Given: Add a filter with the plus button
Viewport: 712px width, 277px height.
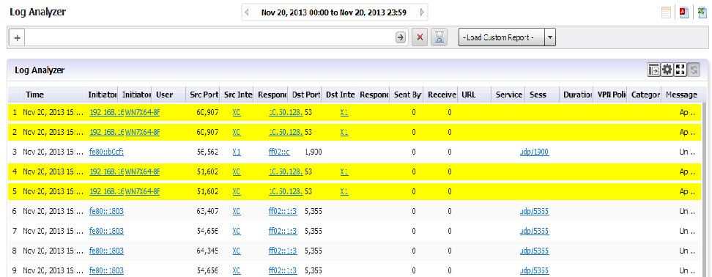Looking at the screenshot, I should 18,38.
